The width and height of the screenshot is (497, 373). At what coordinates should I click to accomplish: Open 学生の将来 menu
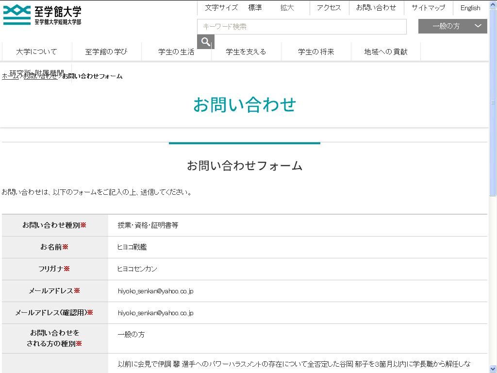pyautogui.click(x=316, y=51)
